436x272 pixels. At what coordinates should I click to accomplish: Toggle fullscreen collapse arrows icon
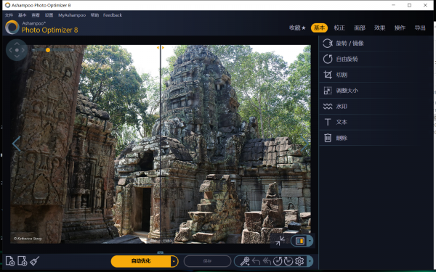280,241
